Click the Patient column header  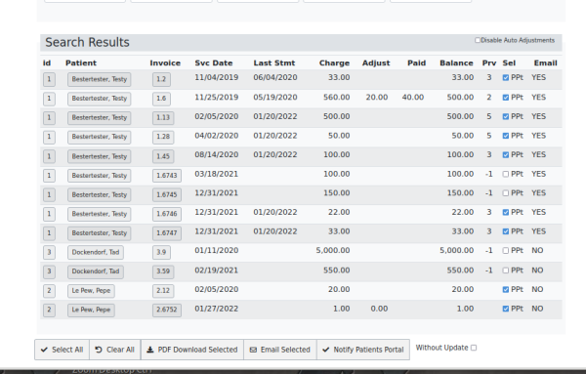pos(81,63)
